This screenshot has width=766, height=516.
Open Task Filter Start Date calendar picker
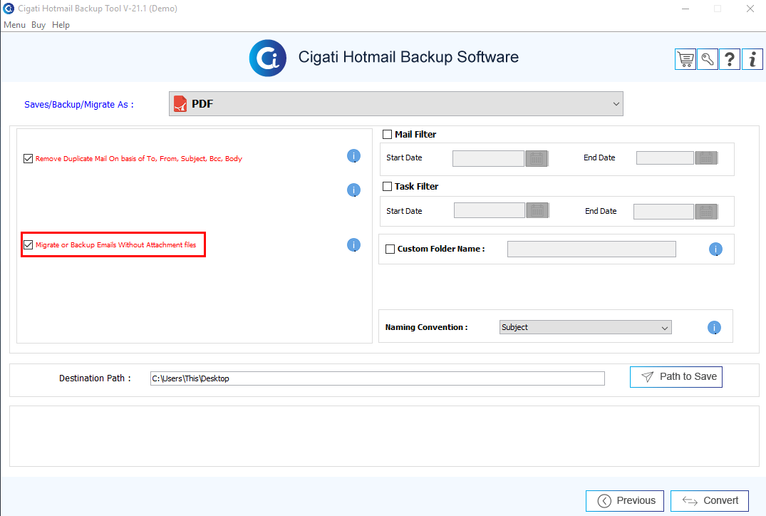537,210
